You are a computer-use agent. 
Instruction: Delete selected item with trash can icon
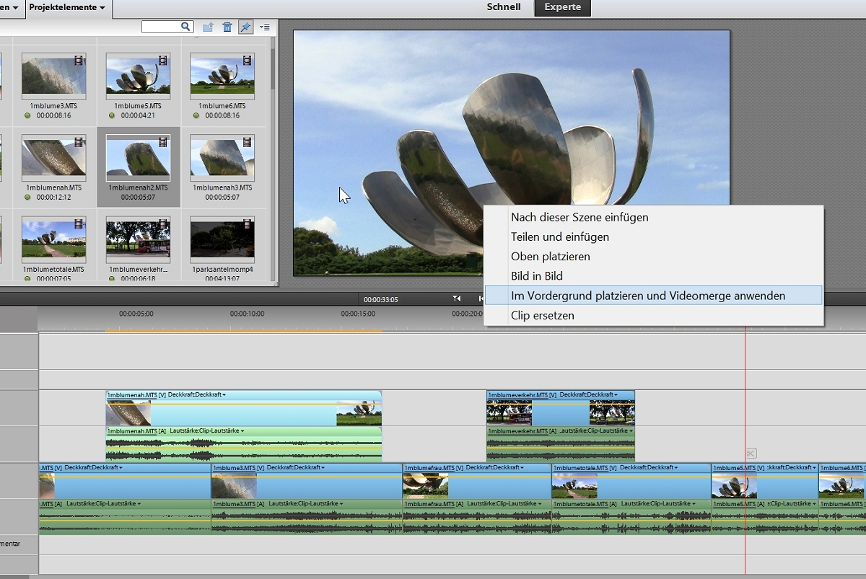(x=227, y=27)
